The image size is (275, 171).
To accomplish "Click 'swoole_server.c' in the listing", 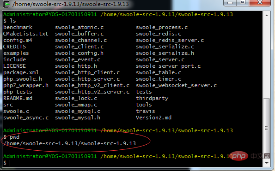I will tap(160, 59).
